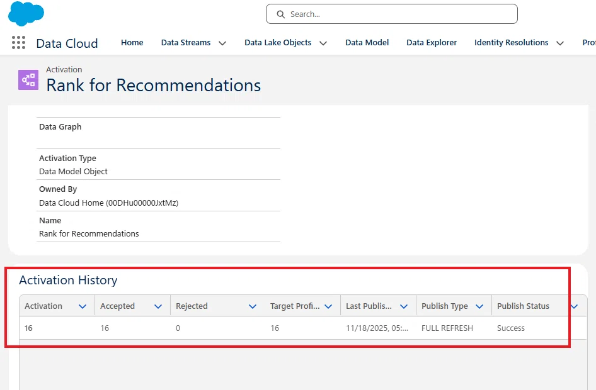Sort by Activation column header
Viewport: 596px width, 390px height.
pos(43,306)
